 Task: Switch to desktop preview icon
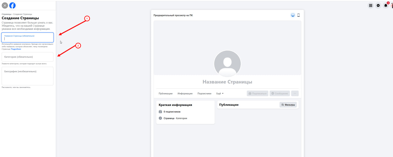point(293,15)
